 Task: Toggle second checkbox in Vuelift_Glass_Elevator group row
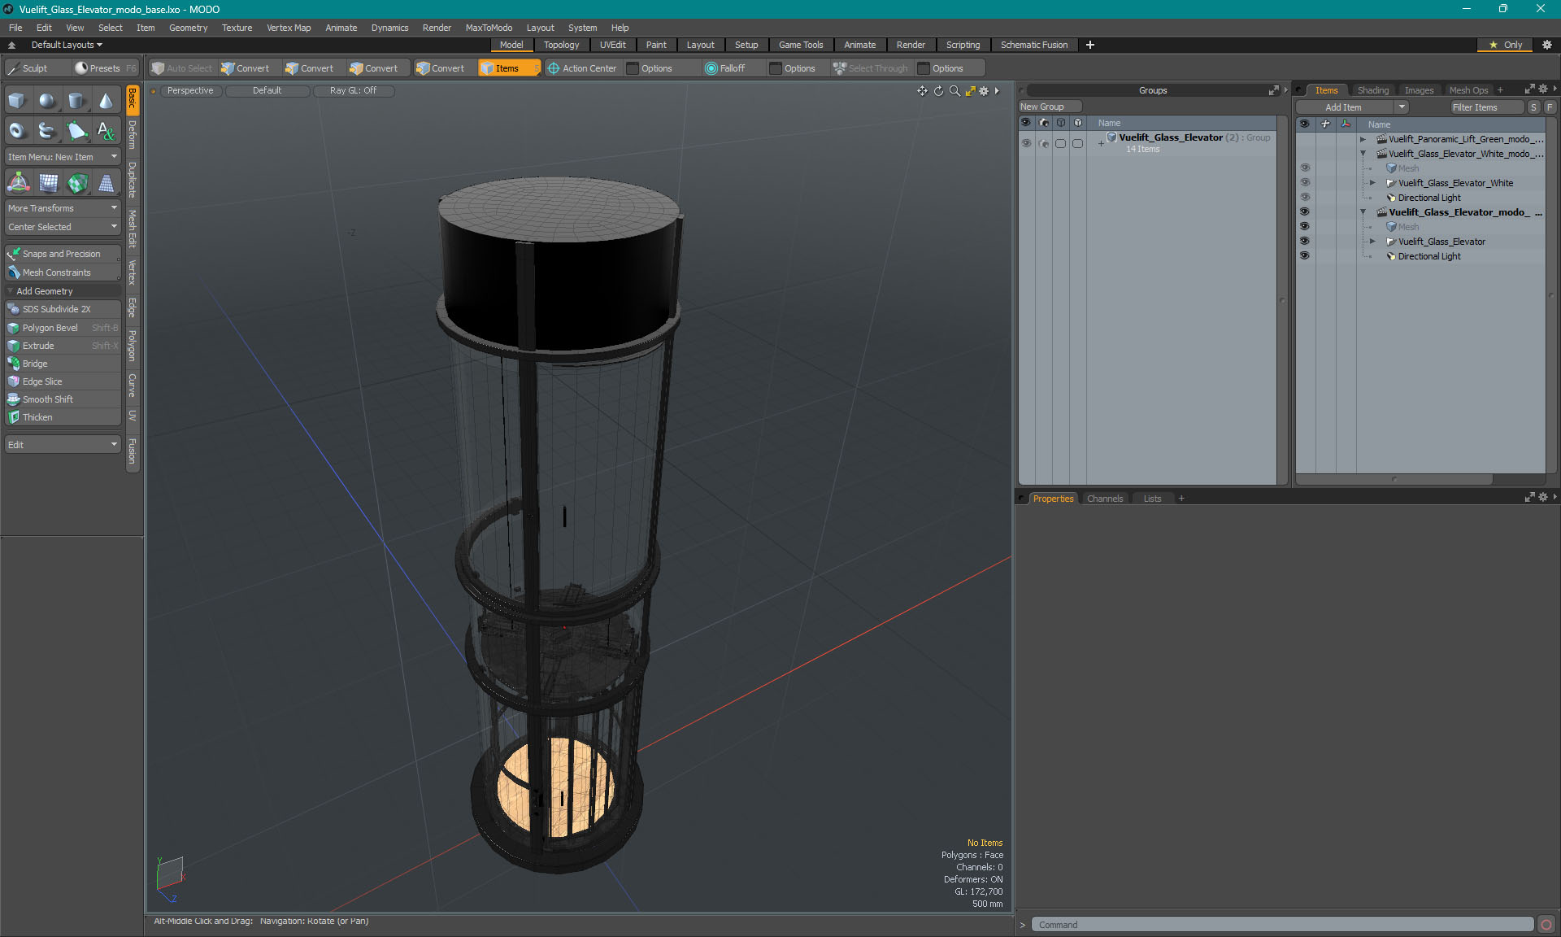[1077, 143]
